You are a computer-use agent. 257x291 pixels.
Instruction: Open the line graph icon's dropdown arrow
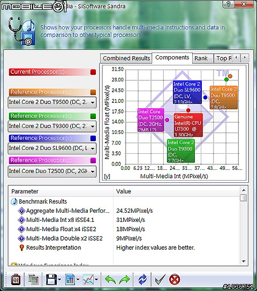click(x=96, y=280)
